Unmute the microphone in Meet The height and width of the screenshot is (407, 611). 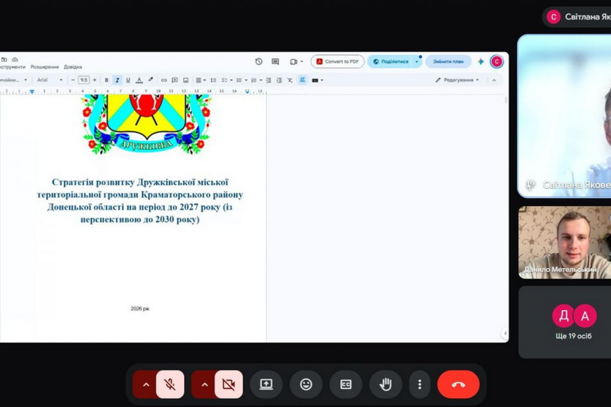coord(170,384)
